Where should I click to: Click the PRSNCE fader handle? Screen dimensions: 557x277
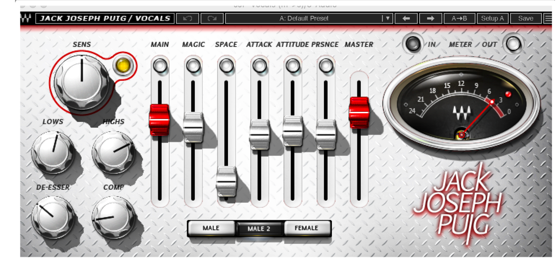tap(326, 135)
